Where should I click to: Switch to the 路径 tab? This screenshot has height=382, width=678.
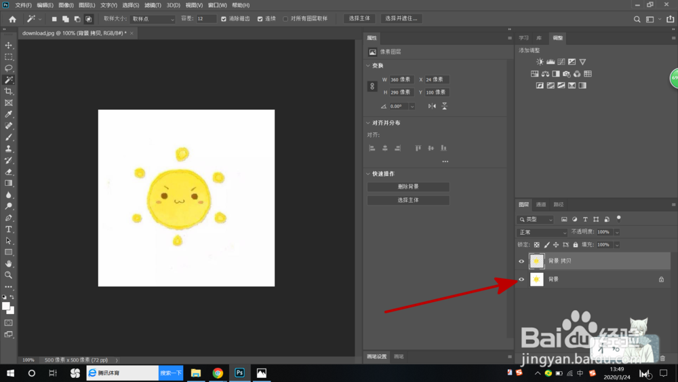pos(559,205)
